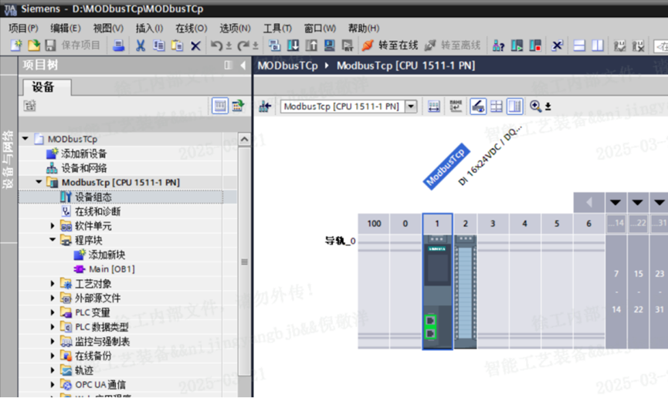Expand the PLC 变量 folder
The height and width of the screenshot is (398, 668).
pyautogui.click(x=53, y=312)
